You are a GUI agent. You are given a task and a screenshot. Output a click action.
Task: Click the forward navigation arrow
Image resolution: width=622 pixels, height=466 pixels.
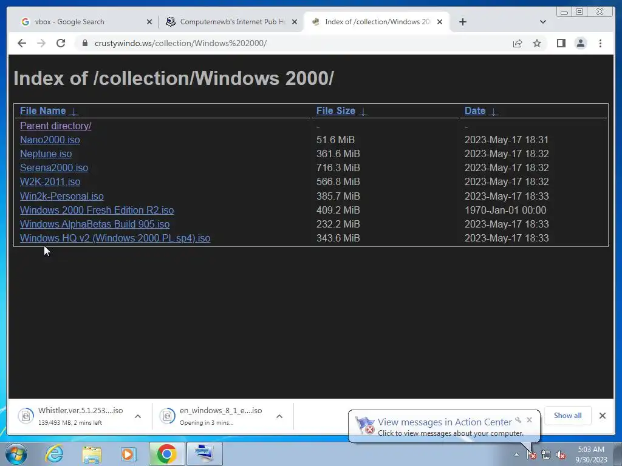click(41, 43)
